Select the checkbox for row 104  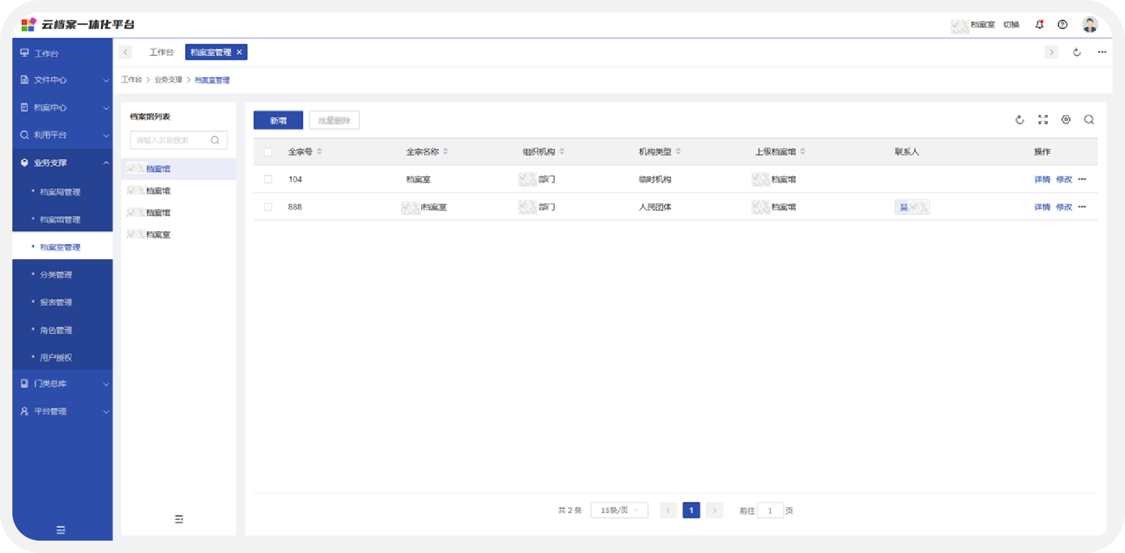tap(268, 180)
